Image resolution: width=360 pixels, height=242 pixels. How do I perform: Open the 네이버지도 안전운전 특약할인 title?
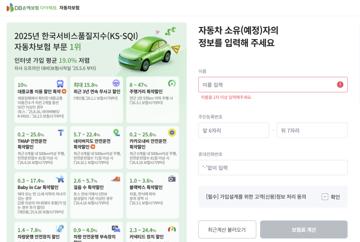point(92,144)
